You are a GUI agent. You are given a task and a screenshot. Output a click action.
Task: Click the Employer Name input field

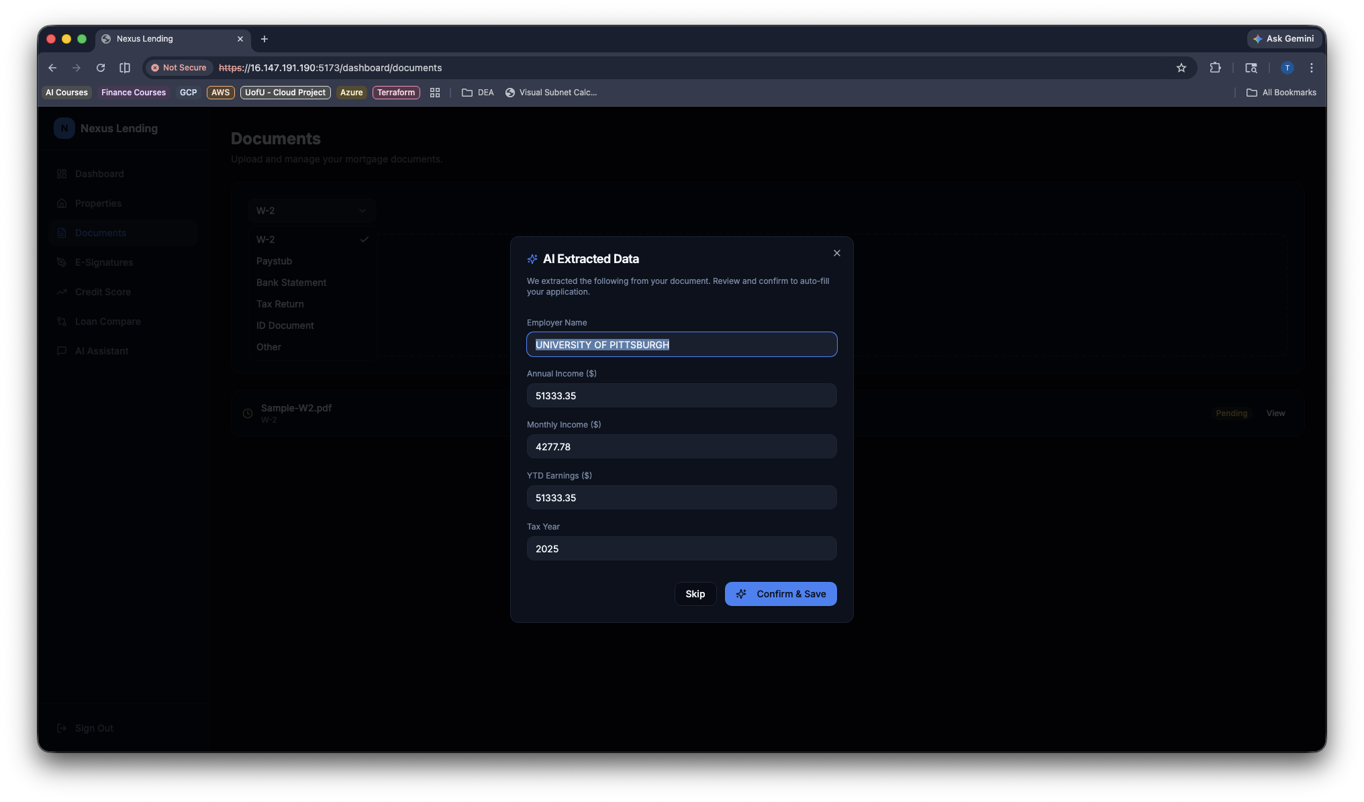coord(681,344)
